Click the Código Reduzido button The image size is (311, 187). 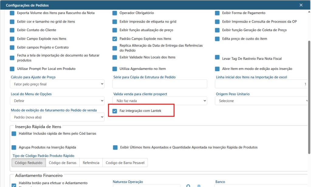click(29, 163)
